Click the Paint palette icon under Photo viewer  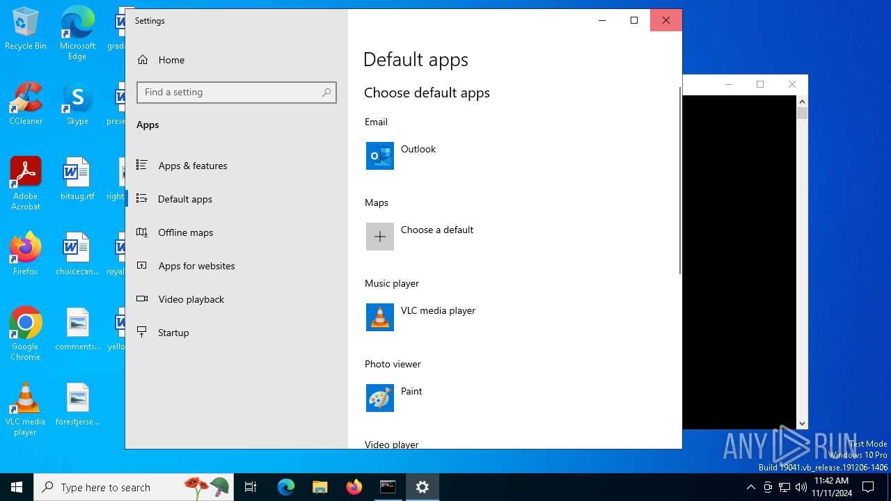(x=380, y=398)
